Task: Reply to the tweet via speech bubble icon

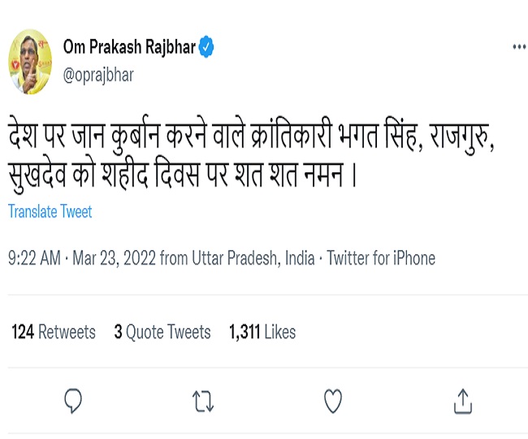Action: pyautogui.click(x=73, y=400)
